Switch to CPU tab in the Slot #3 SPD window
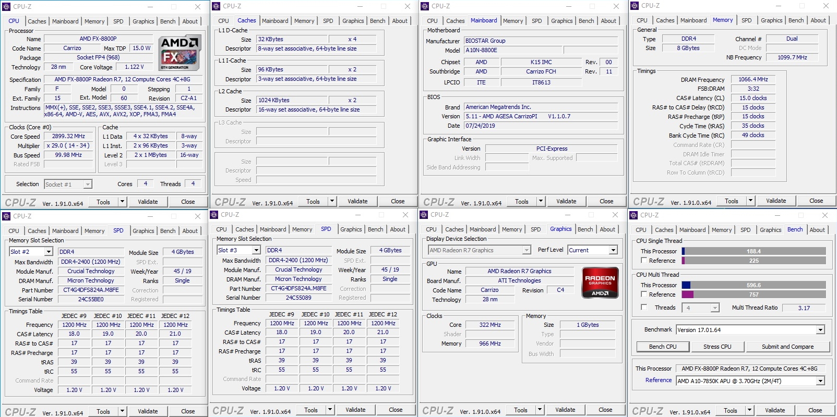The image size is (837, 417). 222,229
